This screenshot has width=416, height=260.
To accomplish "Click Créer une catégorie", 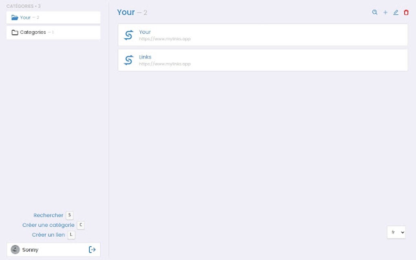I will point(48,225).
